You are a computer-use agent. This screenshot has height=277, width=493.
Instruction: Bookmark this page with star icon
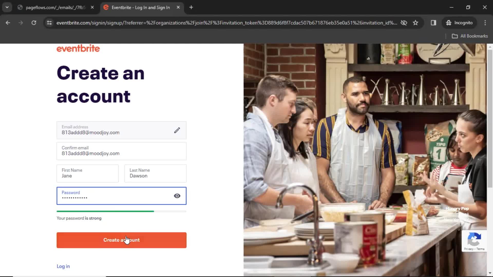(x=415, y=23)
